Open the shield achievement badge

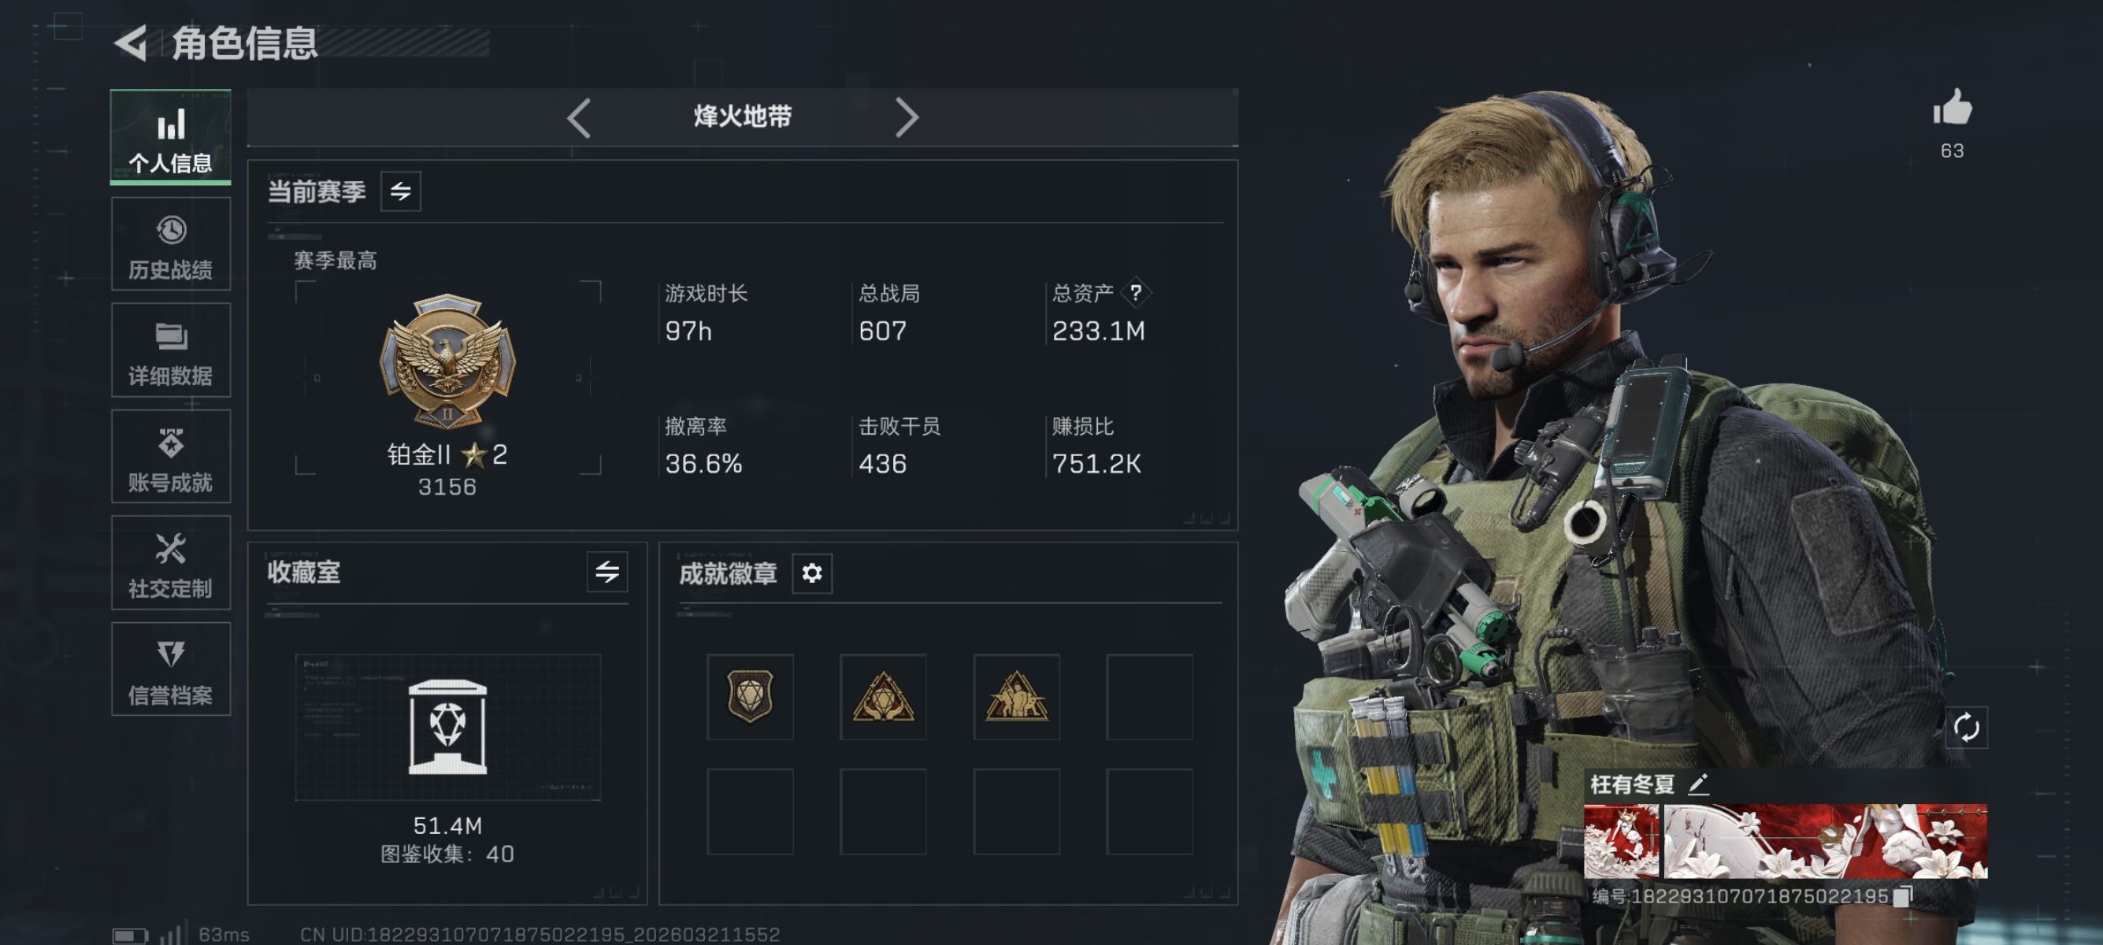749,696
